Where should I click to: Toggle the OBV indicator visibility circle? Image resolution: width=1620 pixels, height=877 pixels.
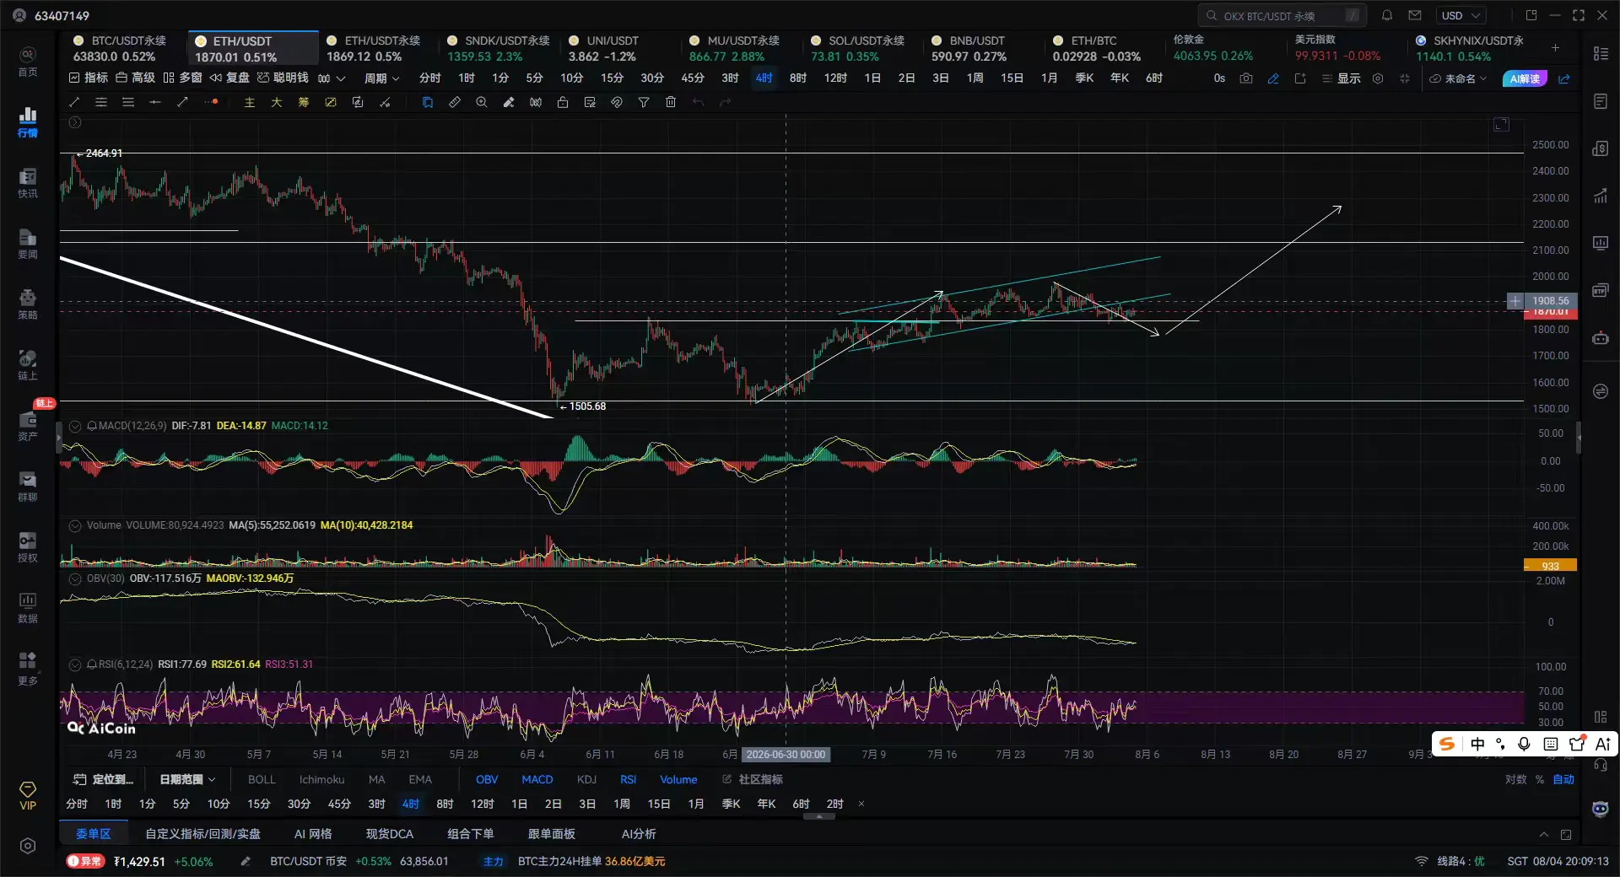[75, 578]
